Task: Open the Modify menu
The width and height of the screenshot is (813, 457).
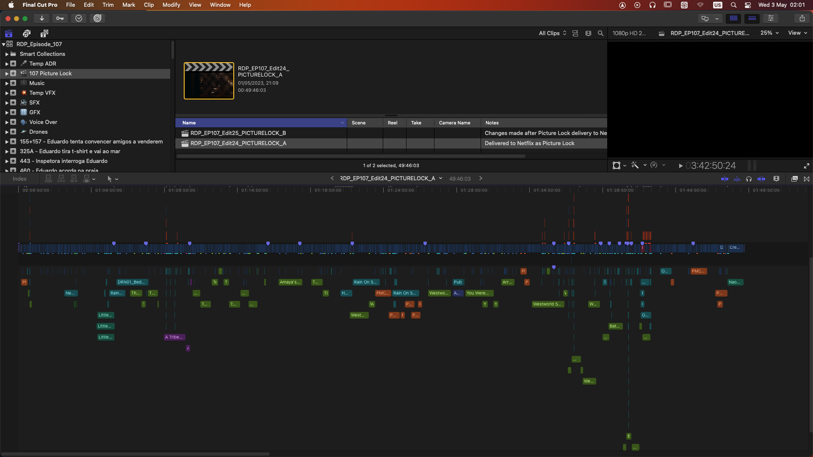Action: point(171,5)
